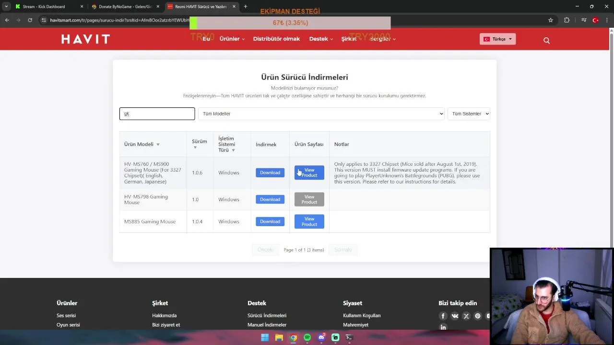Close the Donate ByNoGame tab
Viewport: 614px width, 345px height.
coord(158,7)
